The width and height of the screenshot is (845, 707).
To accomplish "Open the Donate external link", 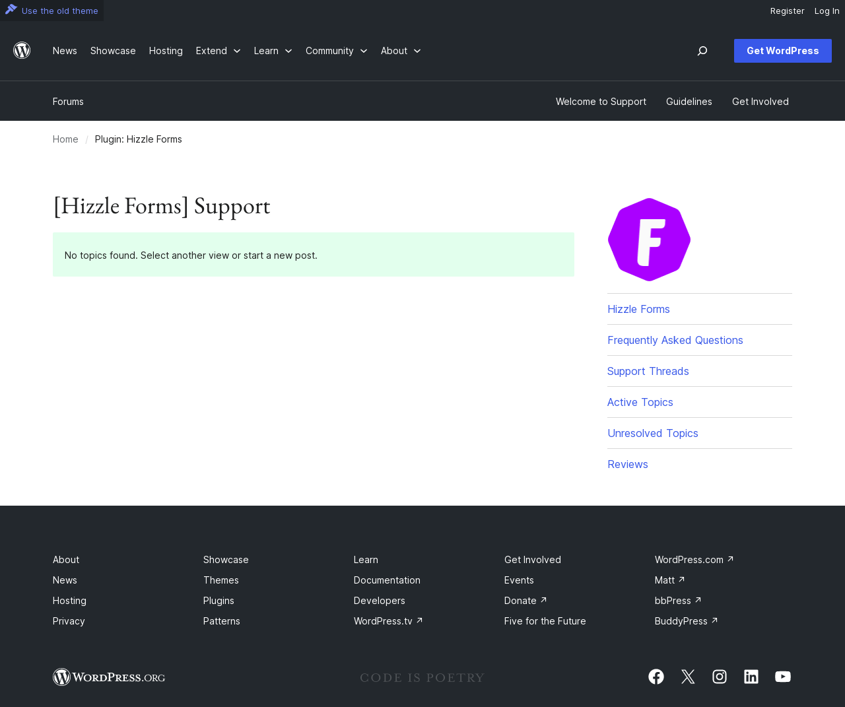I will 525,601.
